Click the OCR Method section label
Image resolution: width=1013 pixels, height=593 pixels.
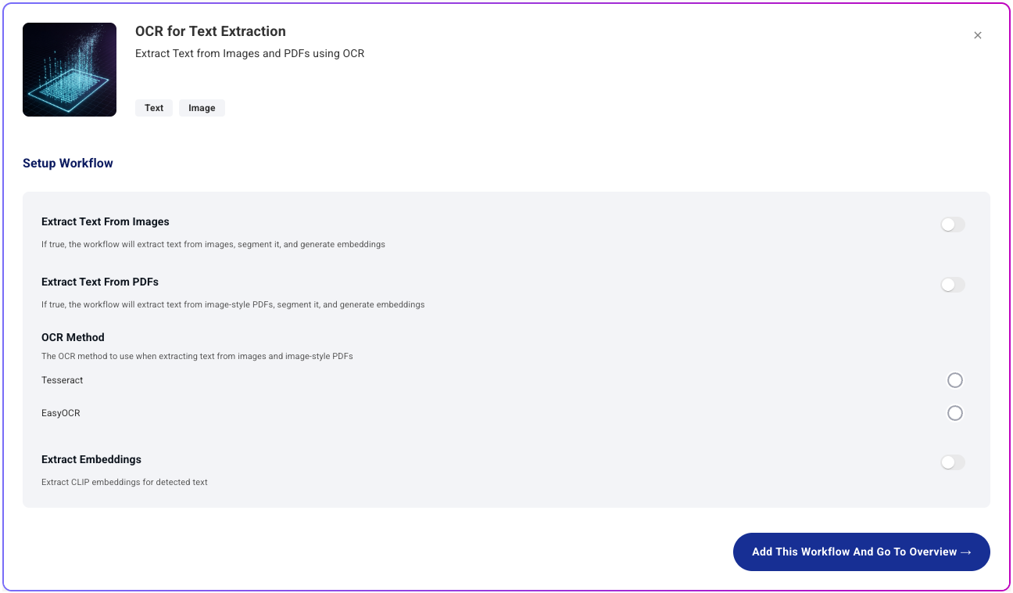point(73,337)
